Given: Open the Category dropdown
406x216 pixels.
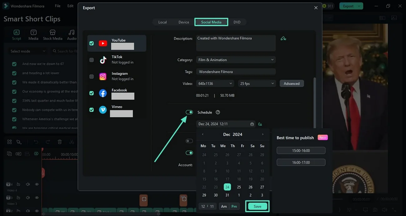Looking at the screenshot, I should (x=236, y=60).
